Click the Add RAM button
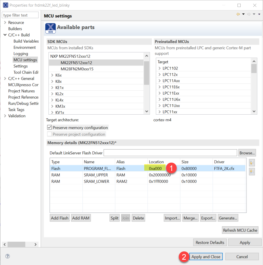Viewport: 263px width, 265px height. tap(81, 218)
